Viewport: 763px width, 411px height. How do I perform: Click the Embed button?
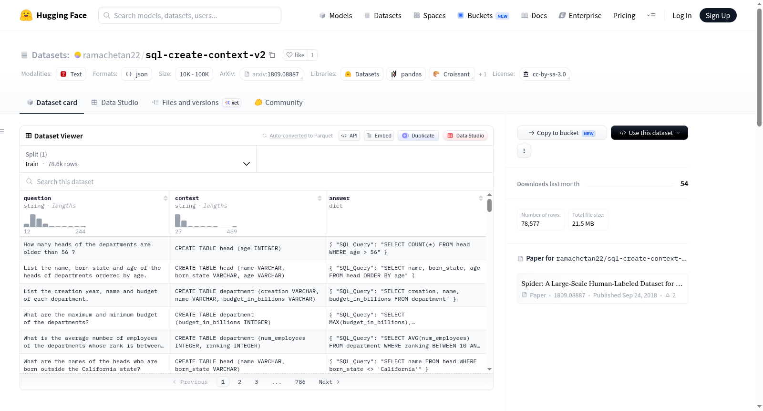click(x=378, y=136)
